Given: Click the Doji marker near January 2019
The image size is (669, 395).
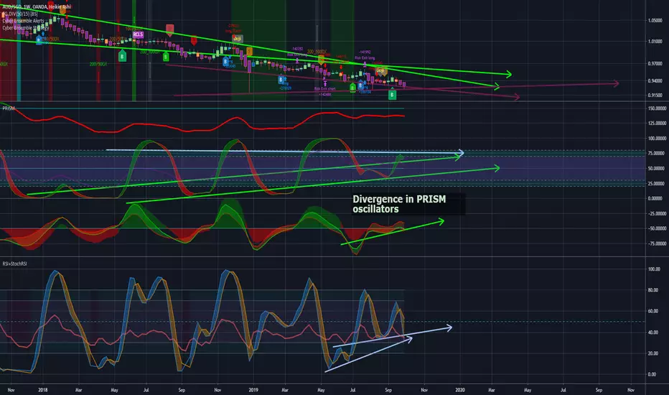Looking at the screenshot, I should tap(237, 39).
